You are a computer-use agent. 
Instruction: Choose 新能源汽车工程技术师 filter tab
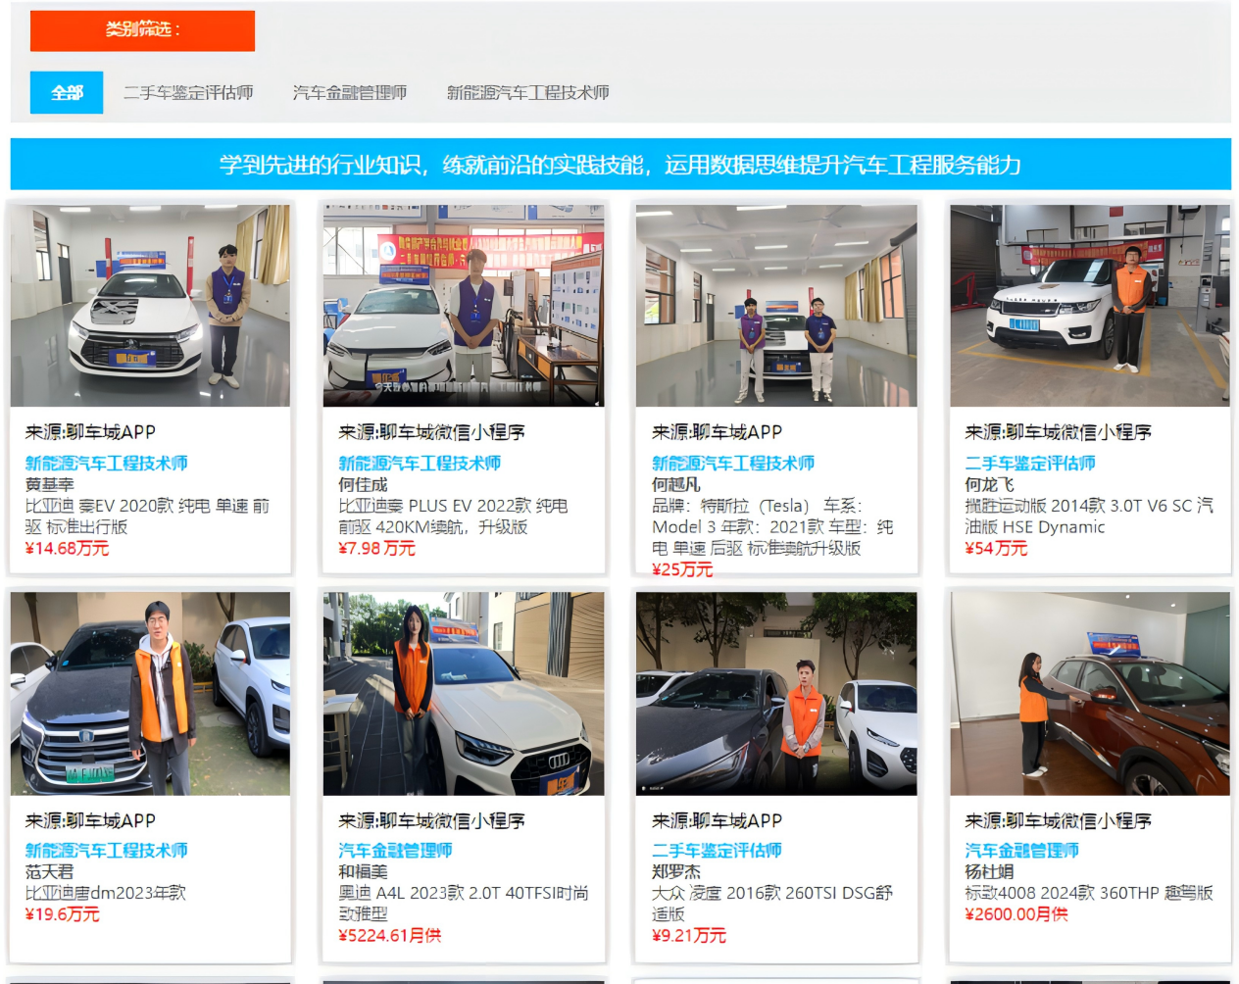tap(527, 93)
